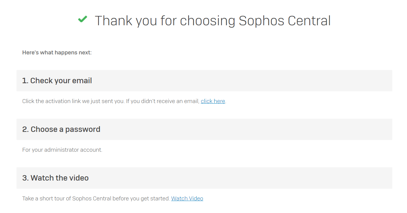This screenshot has width=407, height=213.
Task: Open the Watch Video link
Action: coord(187,199)
